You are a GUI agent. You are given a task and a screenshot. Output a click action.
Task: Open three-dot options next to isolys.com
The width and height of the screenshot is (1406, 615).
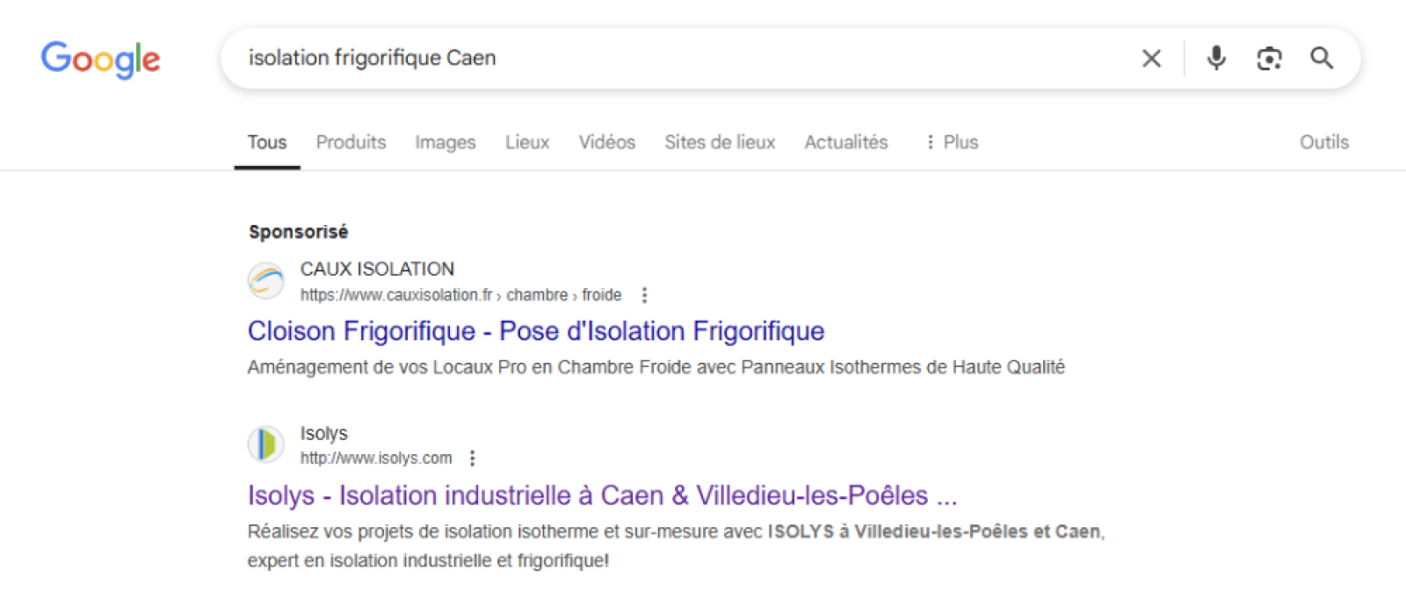pos(473,459)
